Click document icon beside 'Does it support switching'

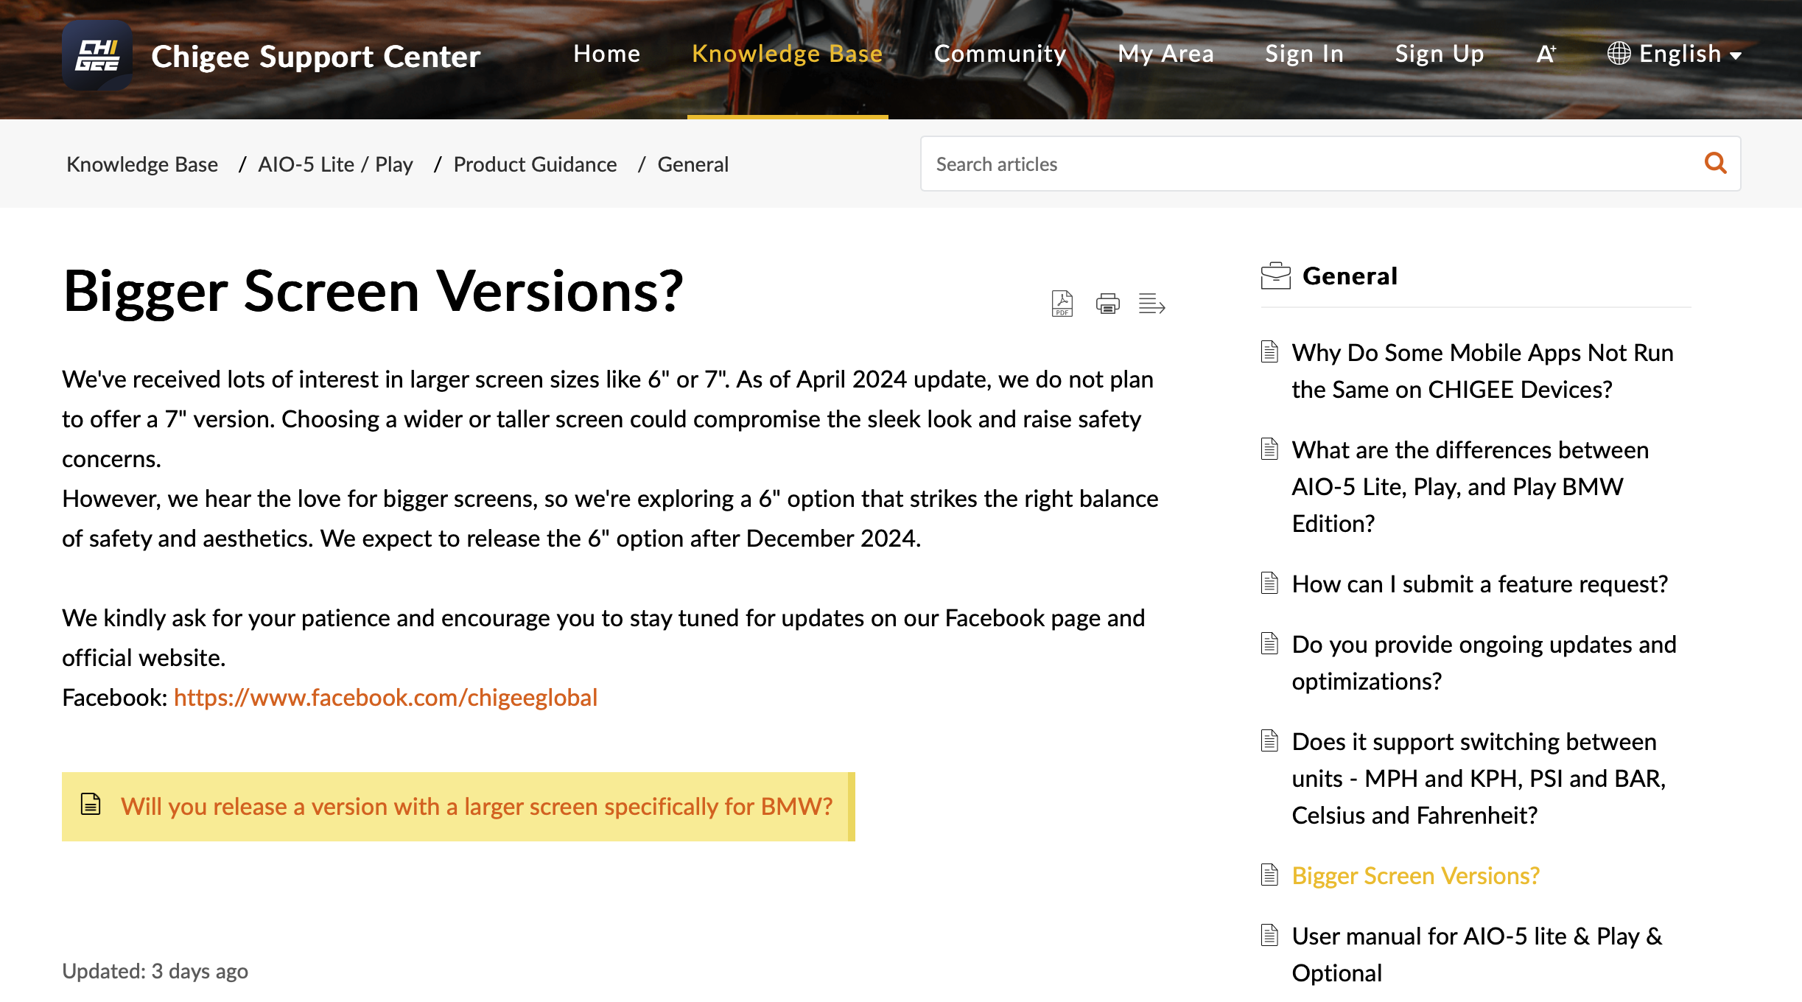coord(1269,740)
